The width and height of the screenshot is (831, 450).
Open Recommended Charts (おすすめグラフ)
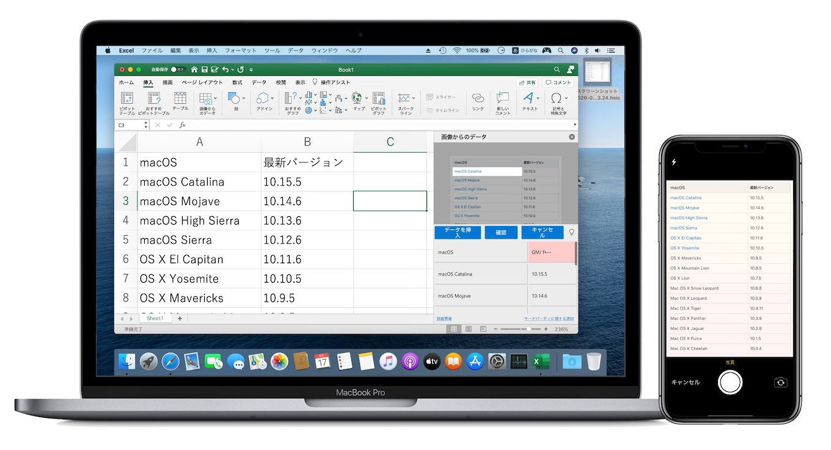click(291, 103)
